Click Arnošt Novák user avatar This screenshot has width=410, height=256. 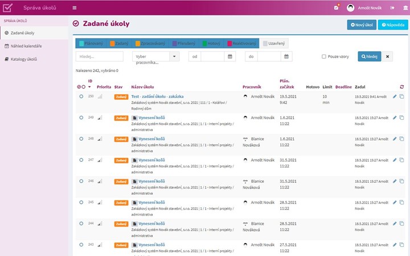[350, 8]
